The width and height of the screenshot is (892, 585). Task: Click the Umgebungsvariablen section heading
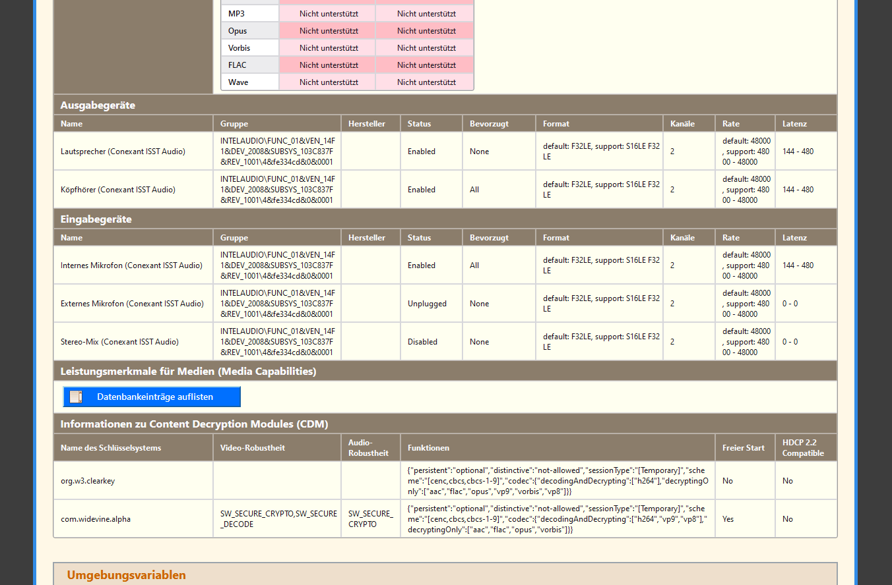point(127,575)
